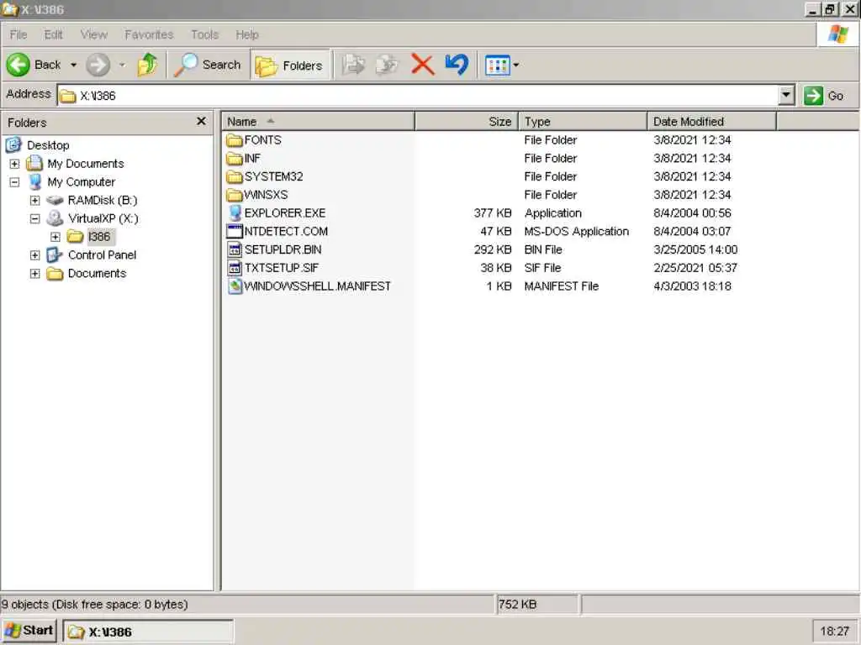Click the 18:27 clock in tray
Image resolution: width=861 pixels, height=645 pixels.
834,632
